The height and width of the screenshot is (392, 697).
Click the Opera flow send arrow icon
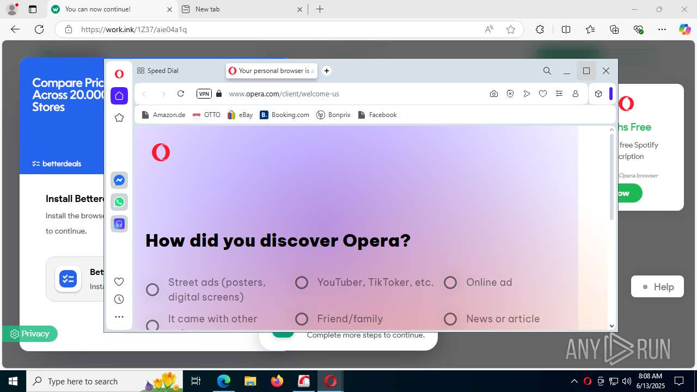click(x=527, y=94)
